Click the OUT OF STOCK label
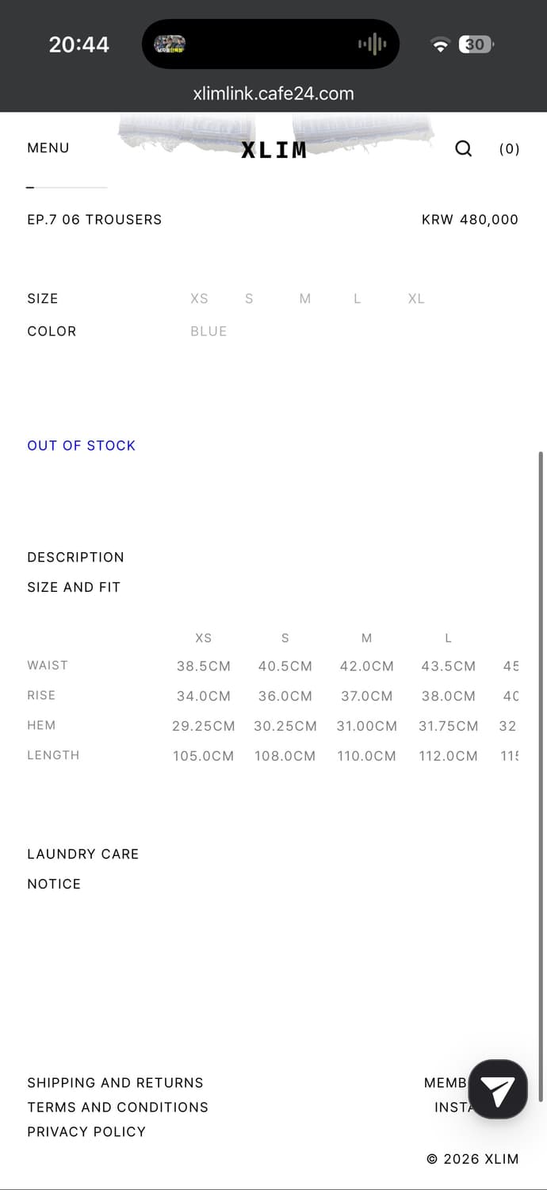Screen dimensions: 547x1190 [82, 445]
